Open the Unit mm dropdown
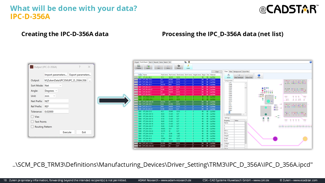325x183 pixels. pyautogui.click(x=50, y=96)
